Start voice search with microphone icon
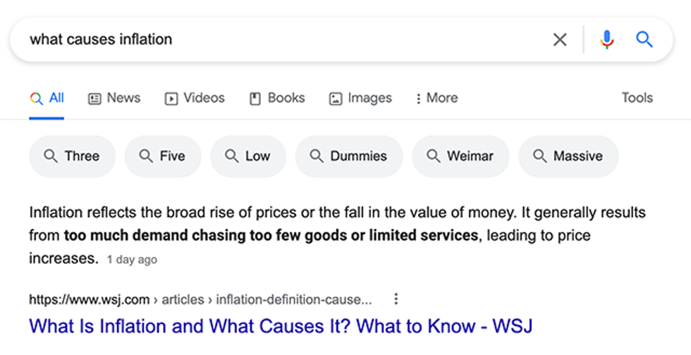691x355 pixels. pos(606,39)
